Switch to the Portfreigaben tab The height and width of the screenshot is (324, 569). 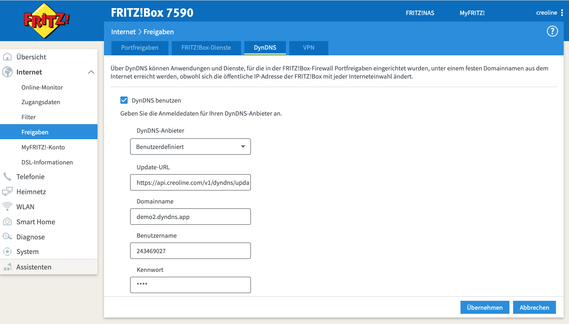[140, 48]
